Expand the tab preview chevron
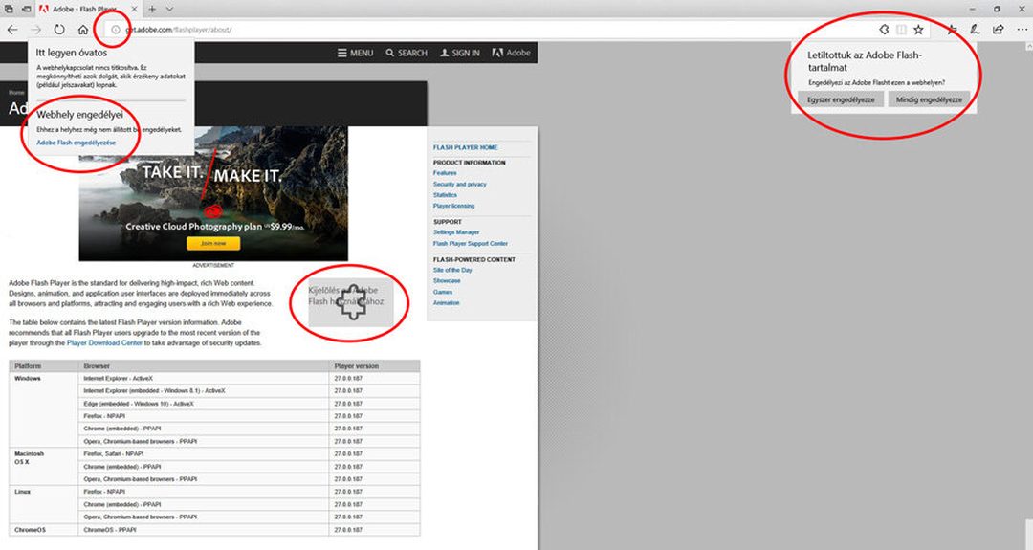Viewport: 1033px width, 550px height. 169,10
